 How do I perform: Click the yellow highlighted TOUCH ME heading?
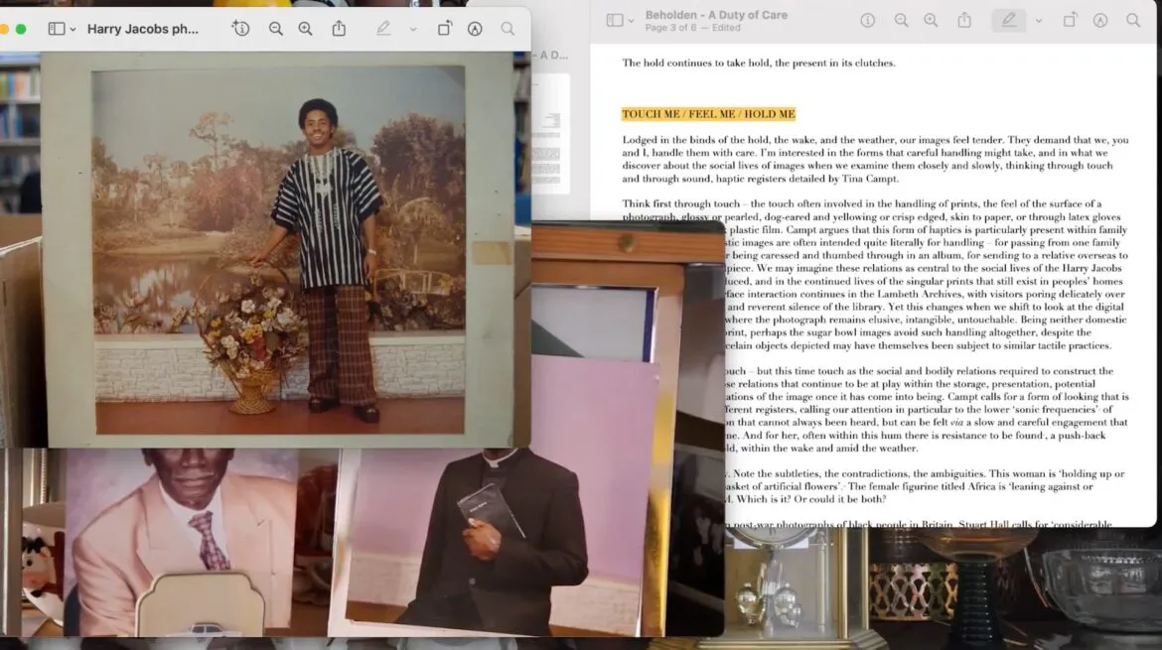click(708, 114)
